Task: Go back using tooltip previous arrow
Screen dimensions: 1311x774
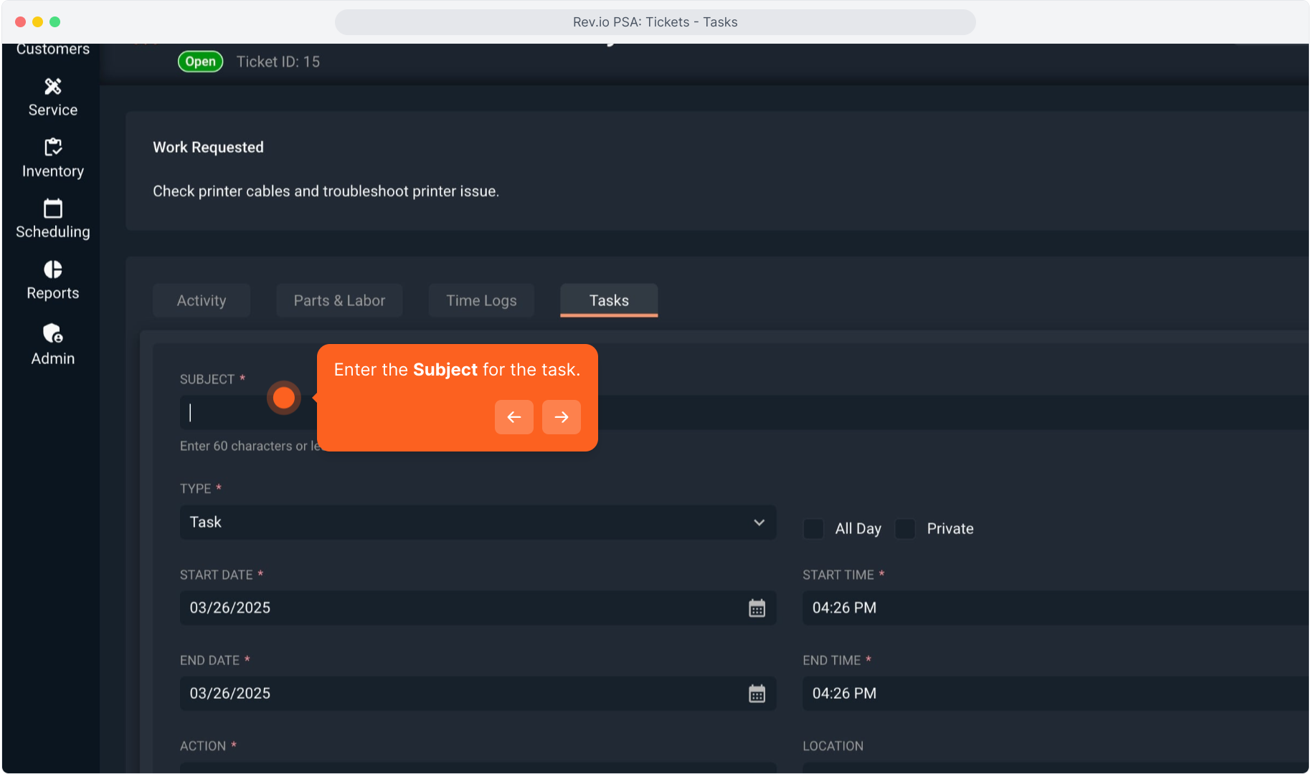Action: (513, 417)
